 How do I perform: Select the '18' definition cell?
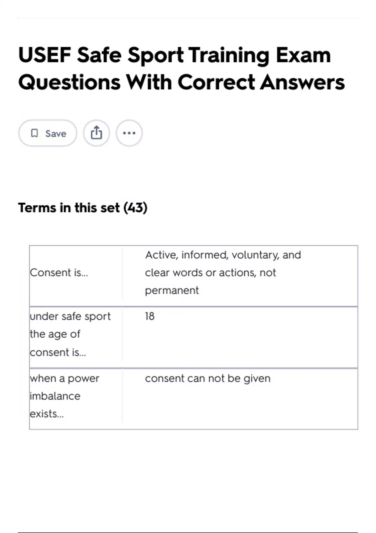(x=150, y=316)
